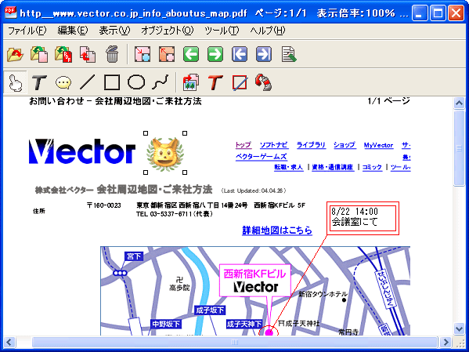Click the red box line style icon

click(240, 82)
